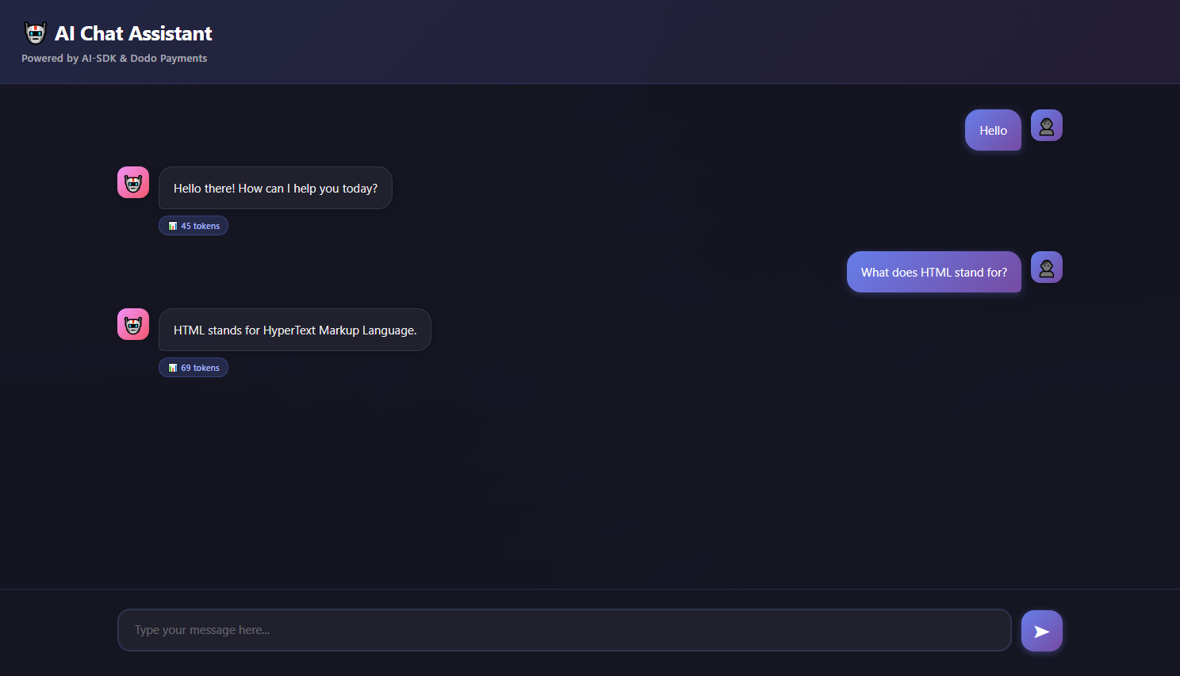Click inside the message input field
The image size is (1180, 676).
[564, 630]
